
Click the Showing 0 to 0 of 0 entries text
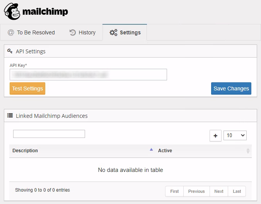pyautogui.click(x=43, y=190)
